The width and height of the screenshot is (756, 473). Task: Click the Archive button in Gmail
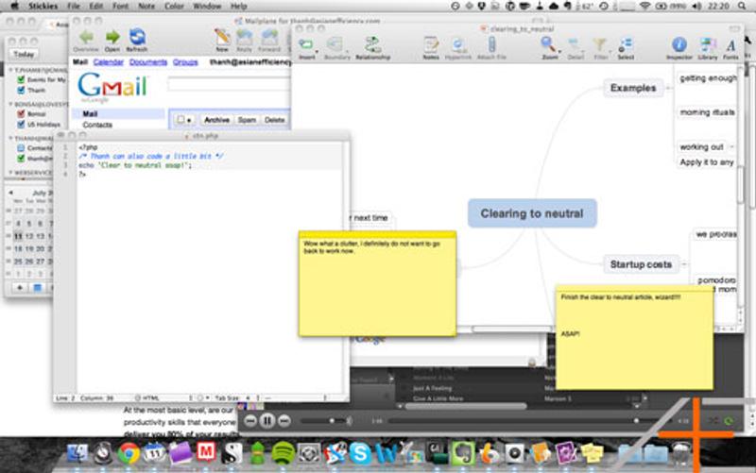click(x=216, y=120)
